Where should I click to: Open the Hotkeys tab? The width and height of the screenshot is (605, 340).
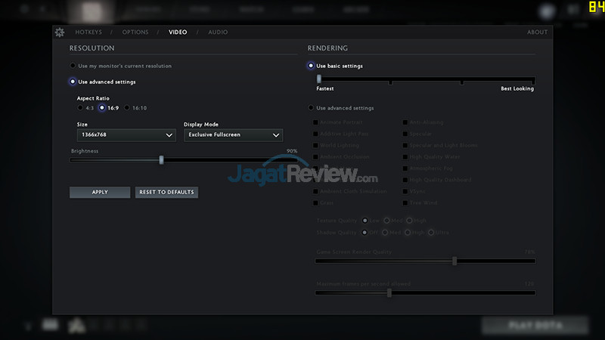point(88,32)
